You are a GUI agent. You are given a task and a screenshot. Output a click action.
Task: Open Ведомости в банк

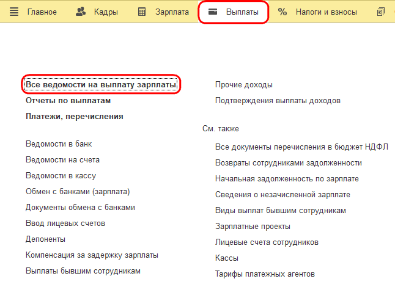[59, 144]
